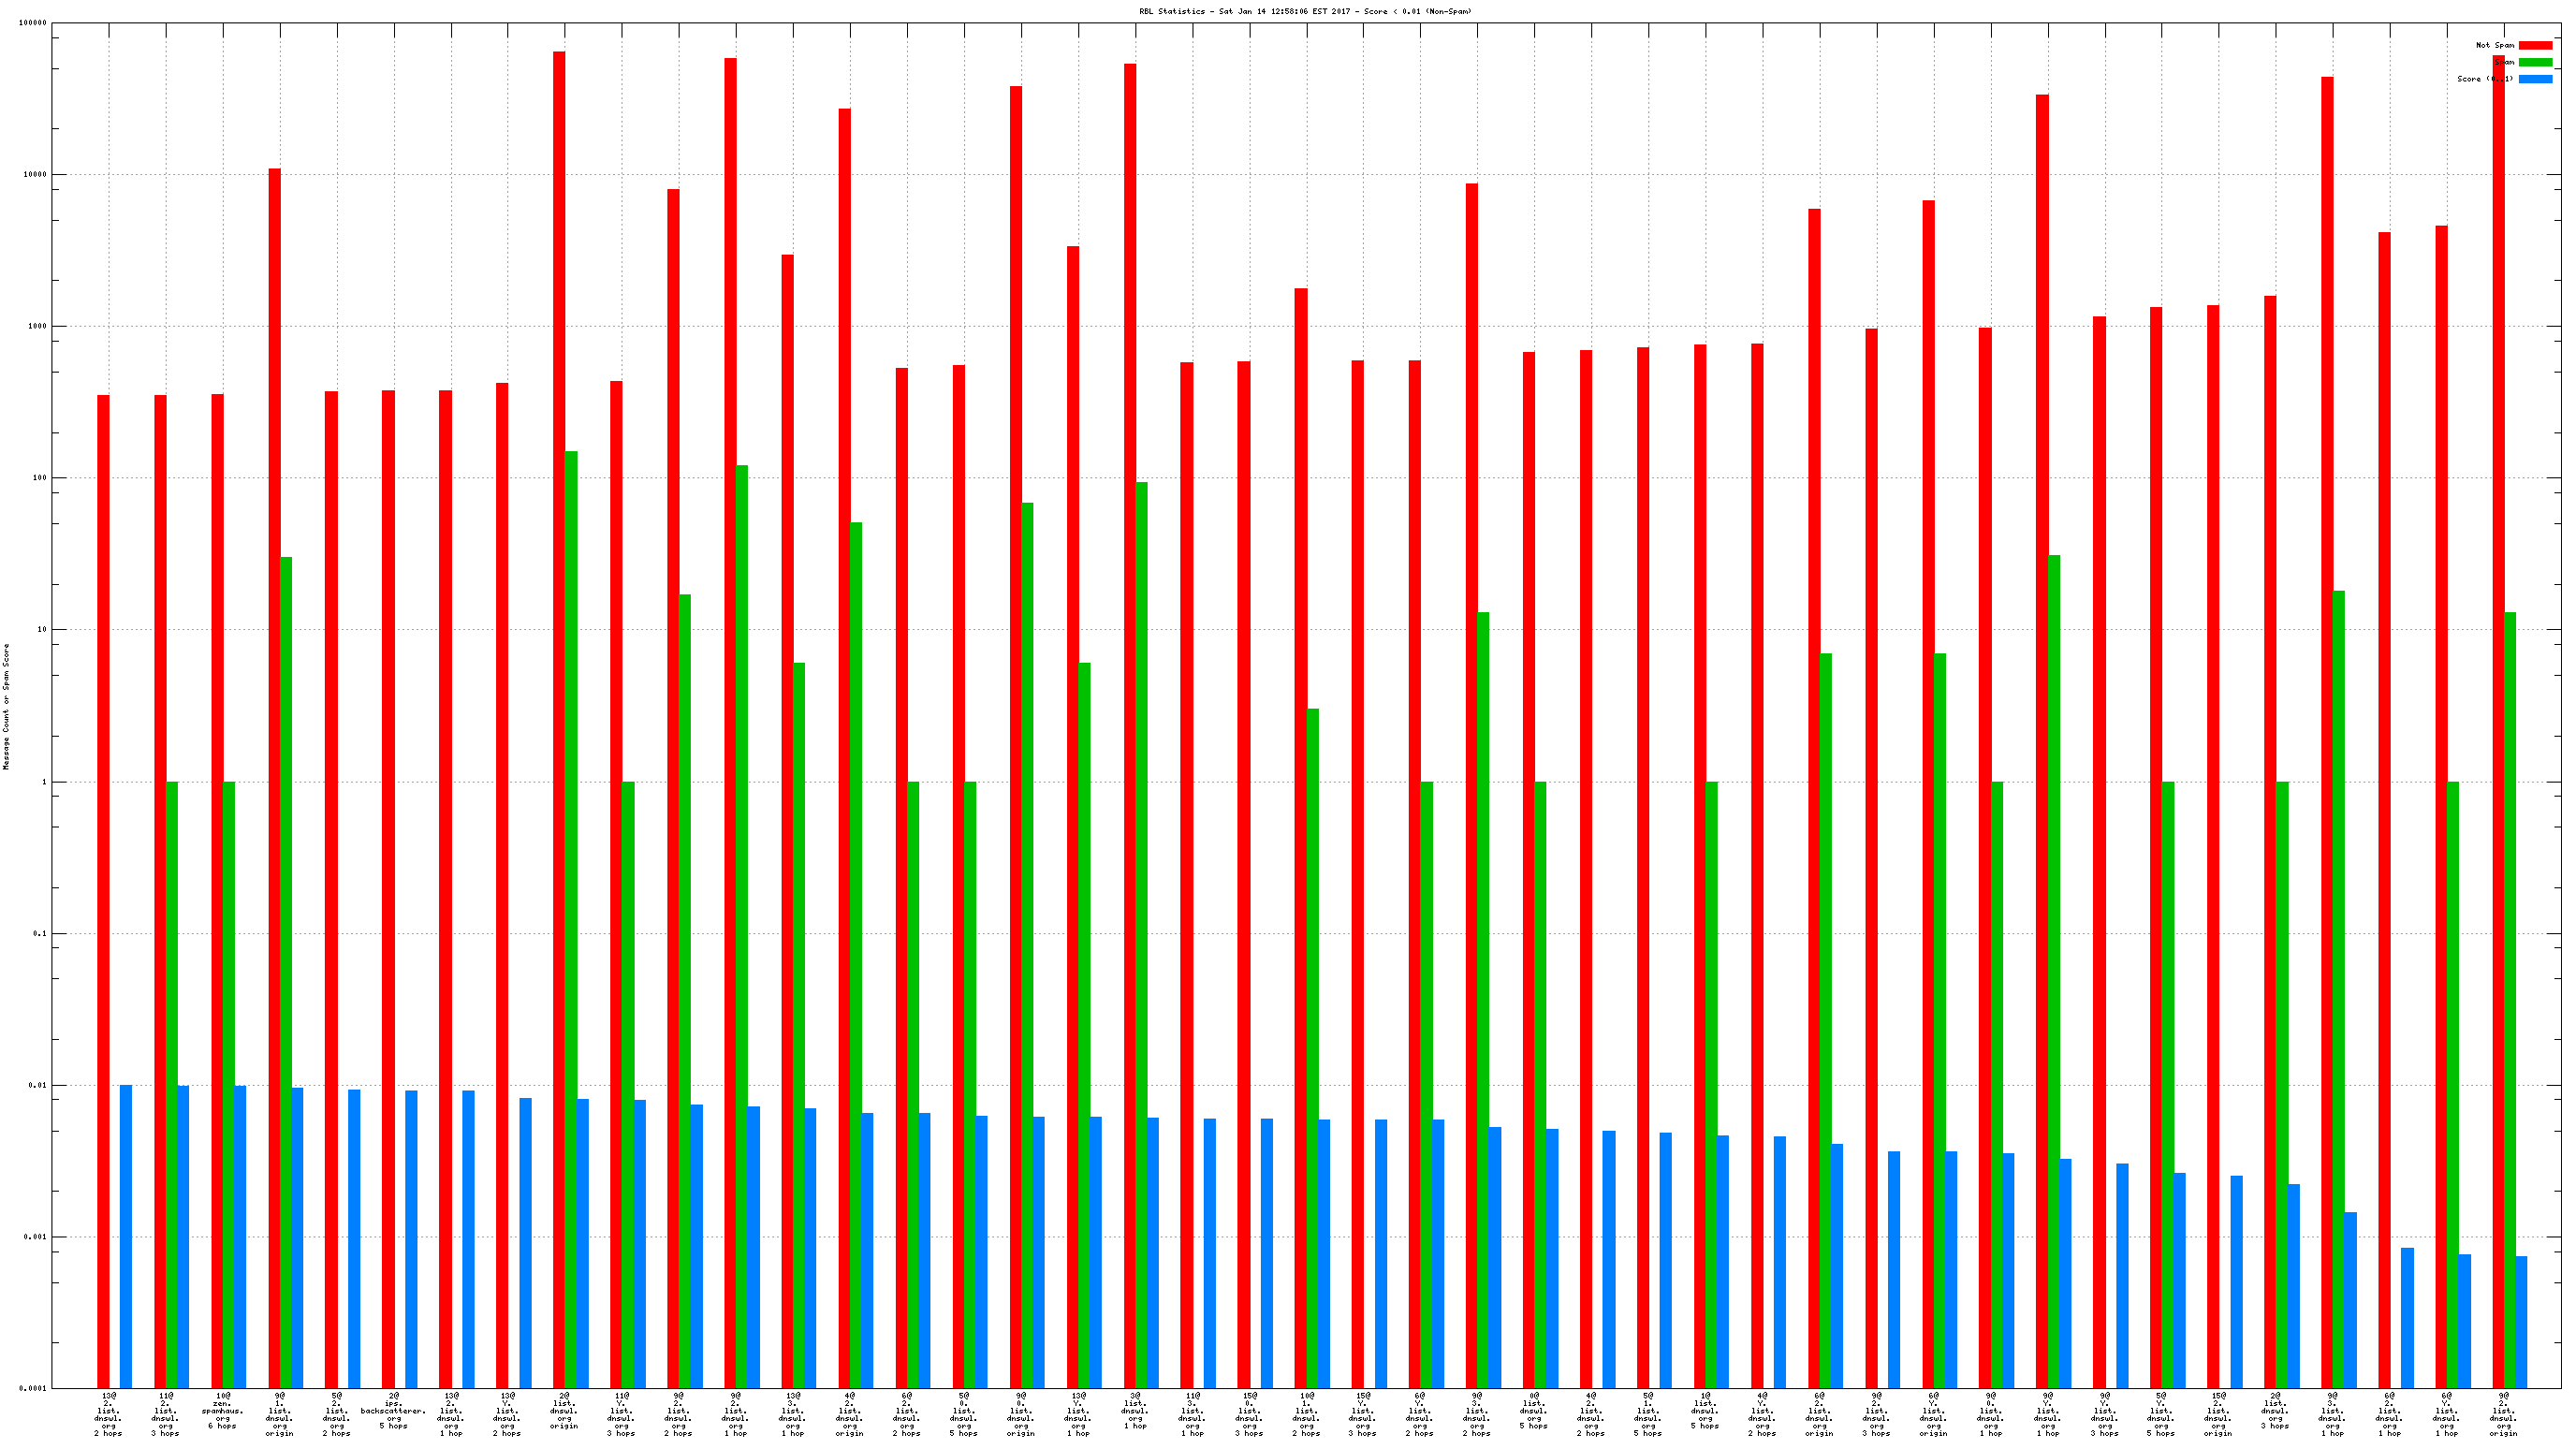The image size is (2576, 1449).
Task: Click the red Not Spam legend swatch
Action: coord(2535,45)
